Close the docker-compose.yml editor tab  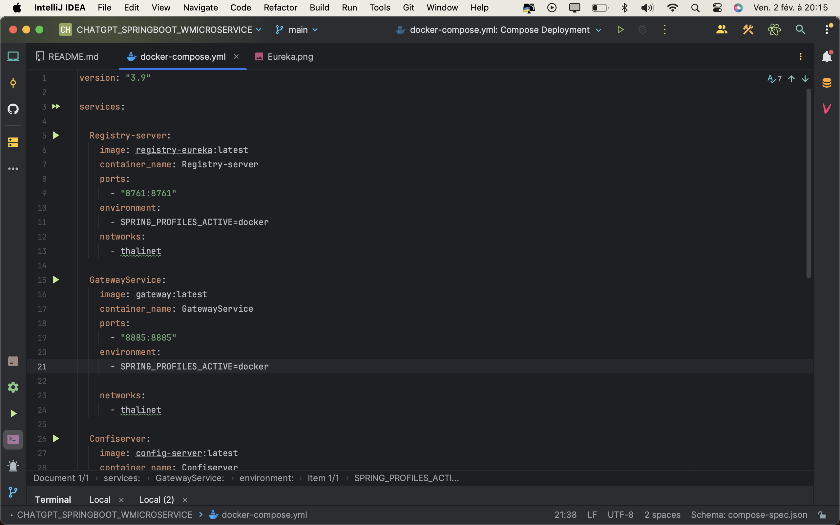[236, 56]
